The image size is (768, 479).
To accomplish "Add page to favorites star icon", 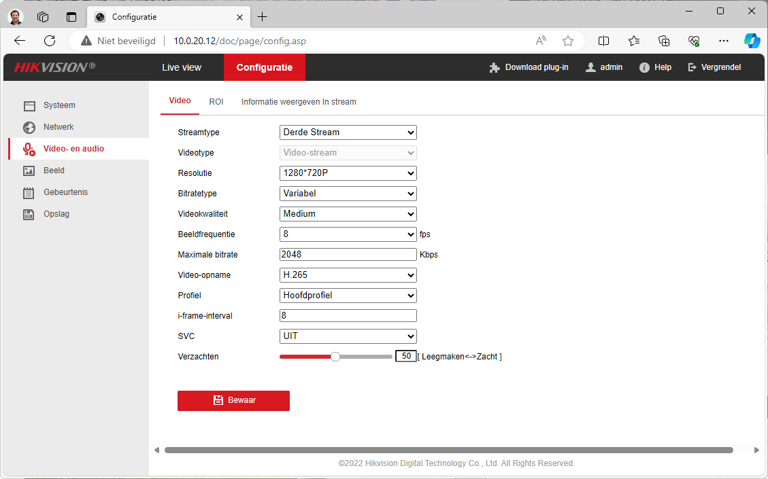I will pos(568,41).
